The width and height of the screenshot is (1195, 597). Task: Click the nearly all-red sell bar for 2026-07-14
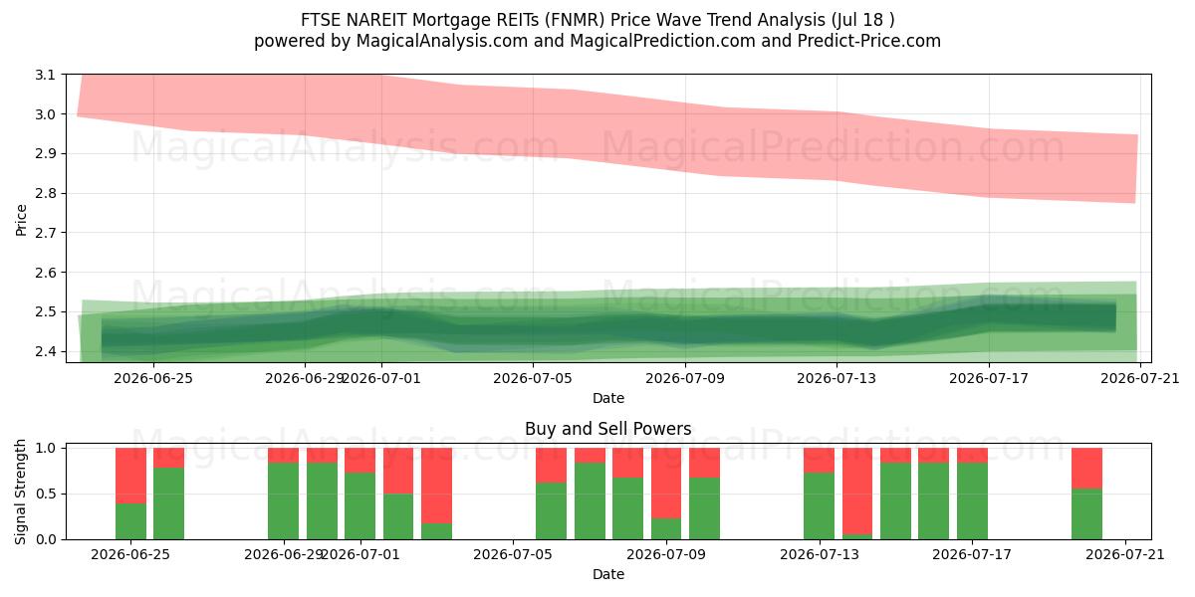click(857, 491)
